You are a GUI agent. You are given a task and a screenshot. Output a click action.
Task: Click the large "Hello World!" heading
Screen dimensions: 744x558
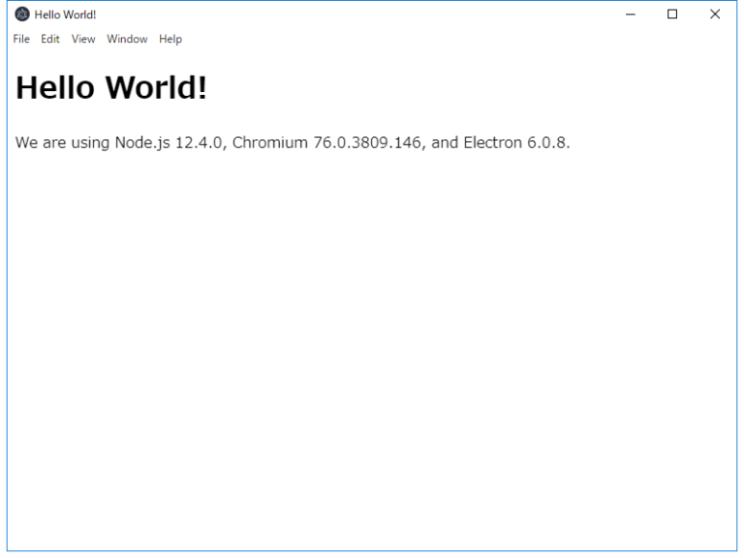click(111, 87)
